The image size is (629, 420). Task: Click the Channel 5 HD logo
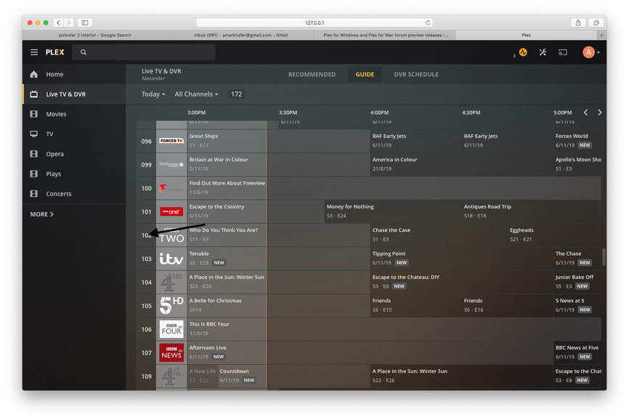click(171, 306)
